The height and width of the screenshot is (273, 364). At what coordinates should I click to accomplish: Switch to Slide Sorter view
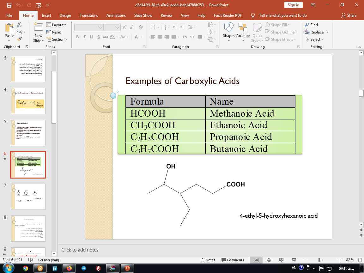(269, 260)
